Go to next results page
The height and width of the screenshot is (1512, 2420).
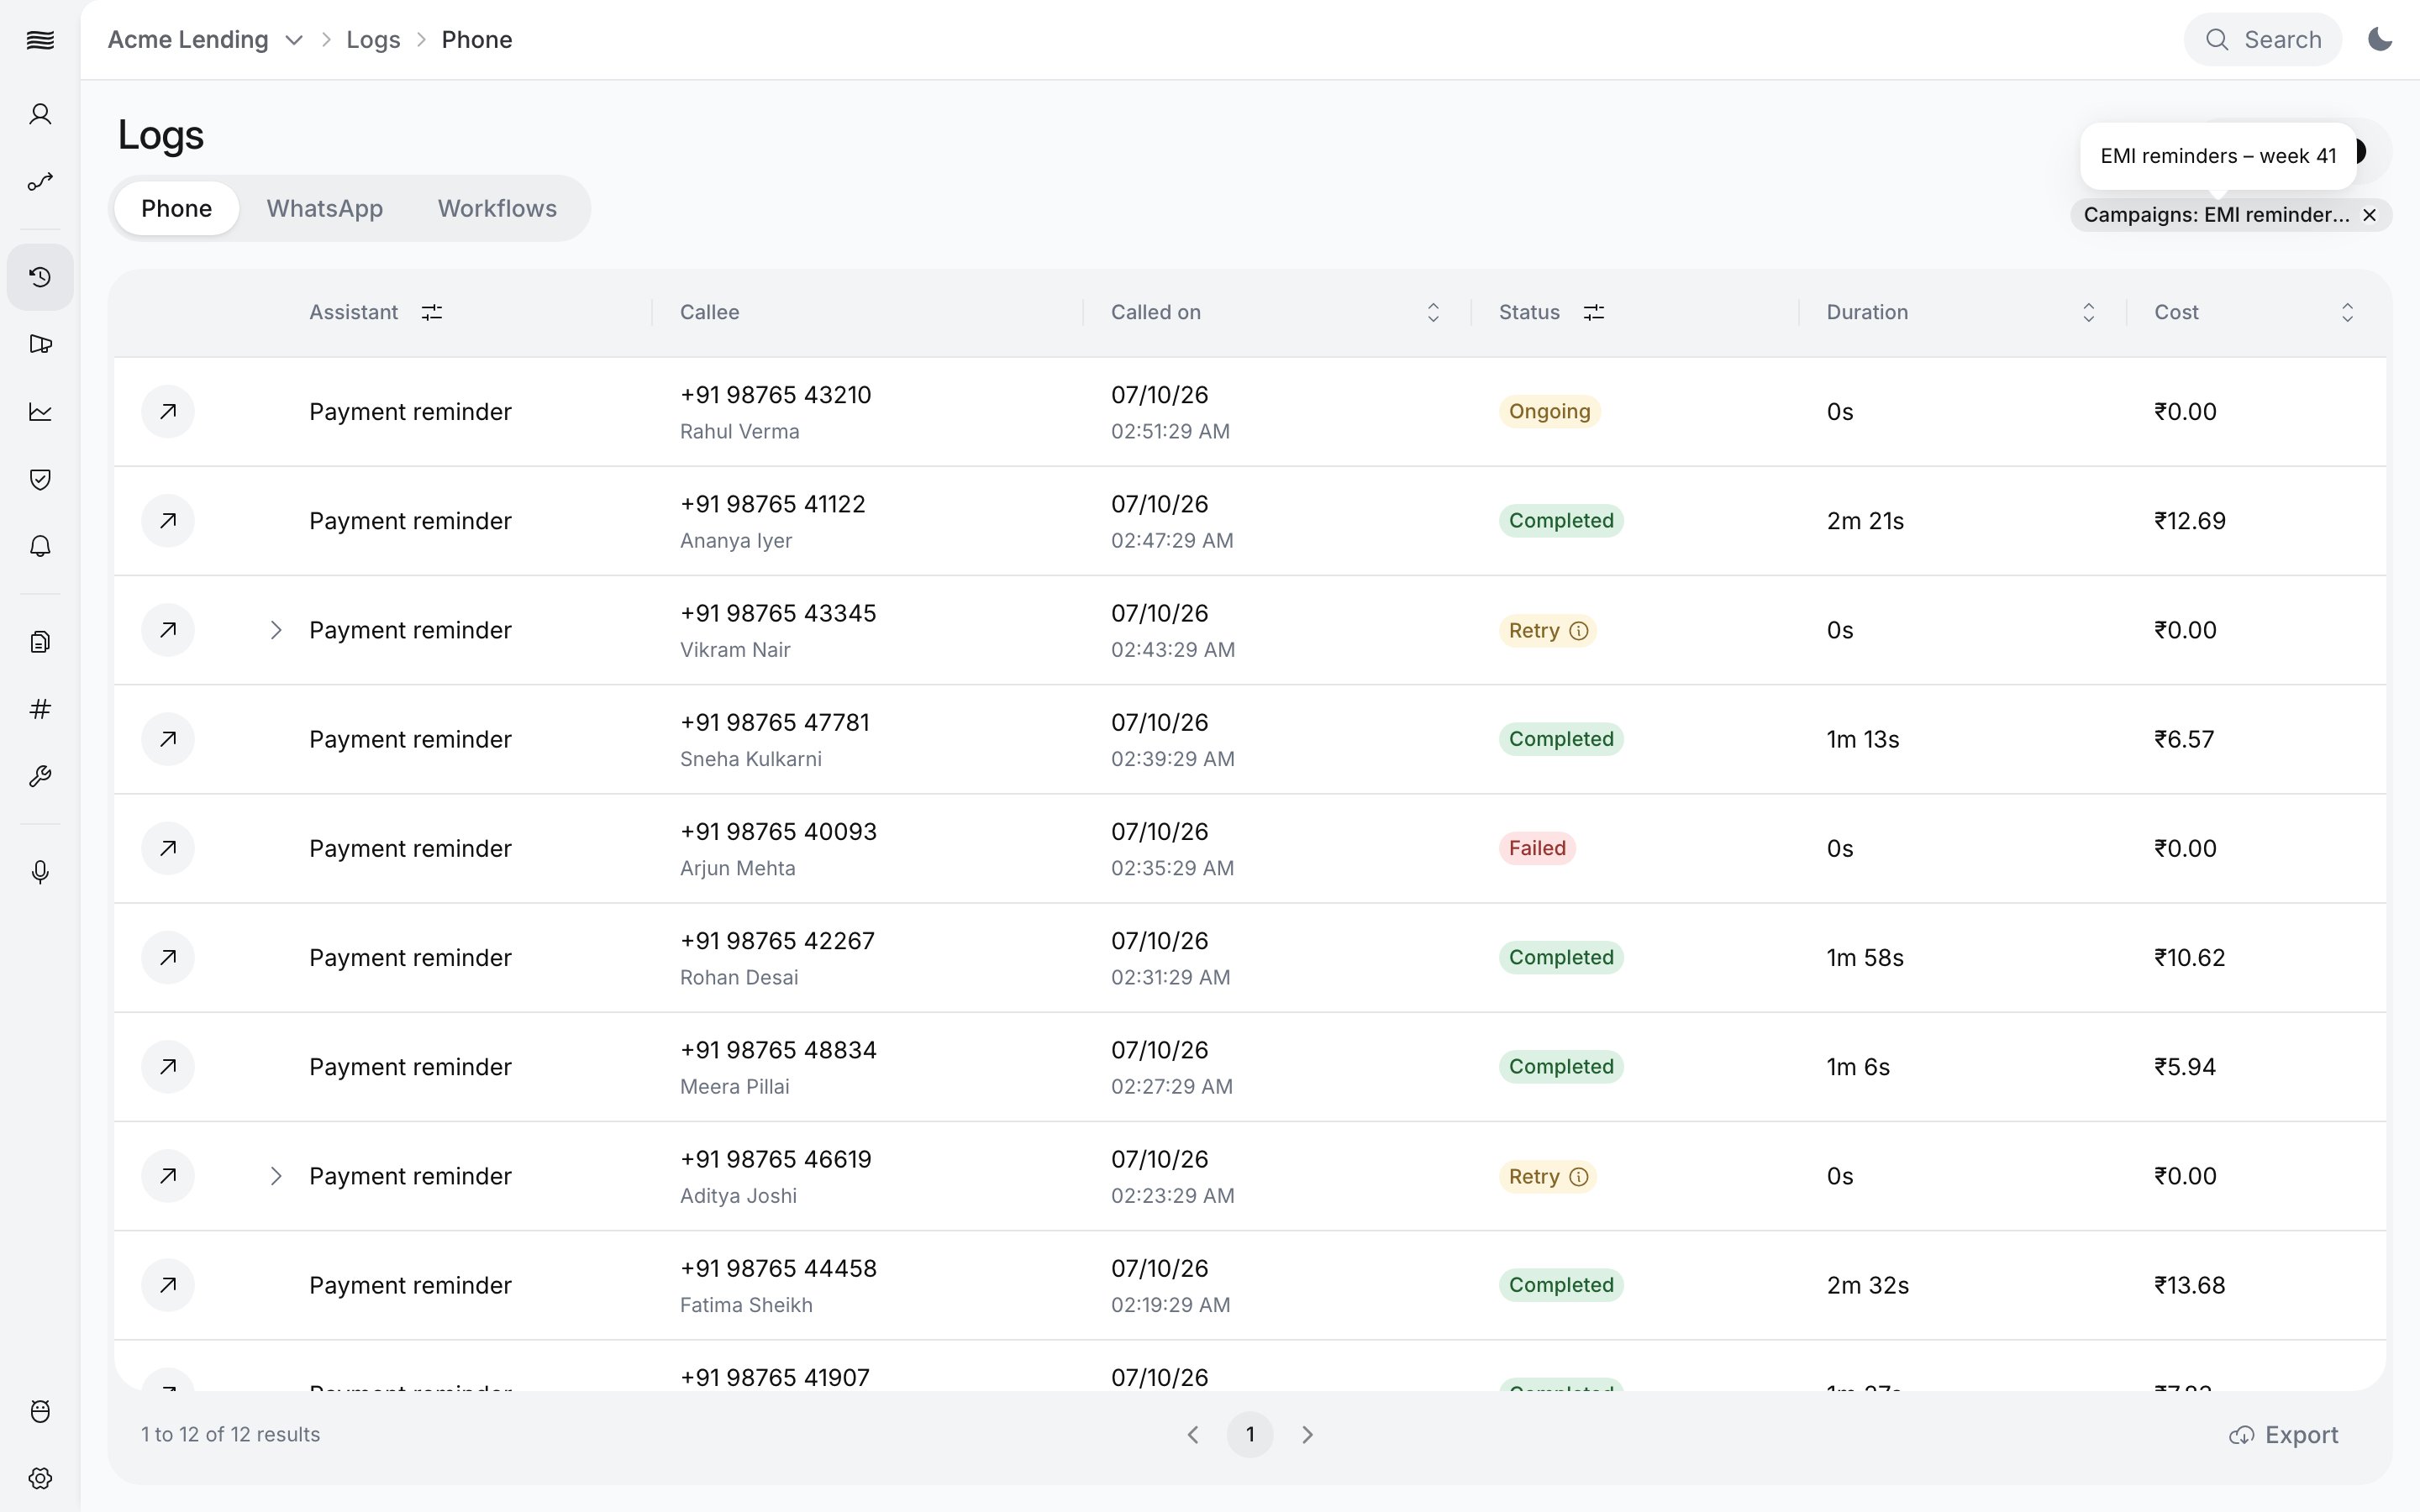tap(1307, 1435)
